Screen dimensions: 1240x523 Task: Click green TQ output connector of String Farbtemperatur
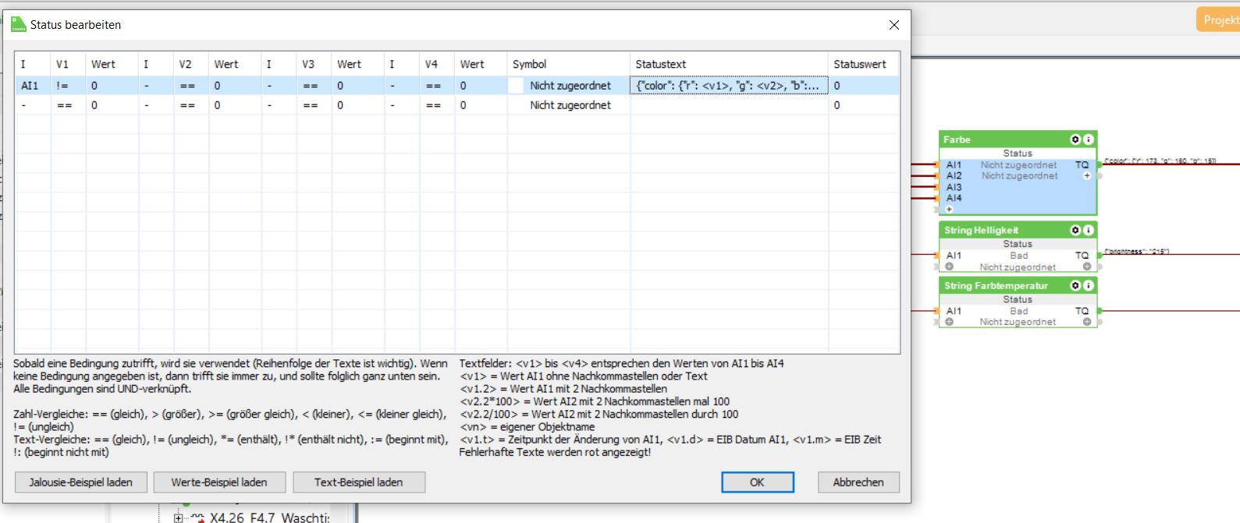pos(1100,310)
